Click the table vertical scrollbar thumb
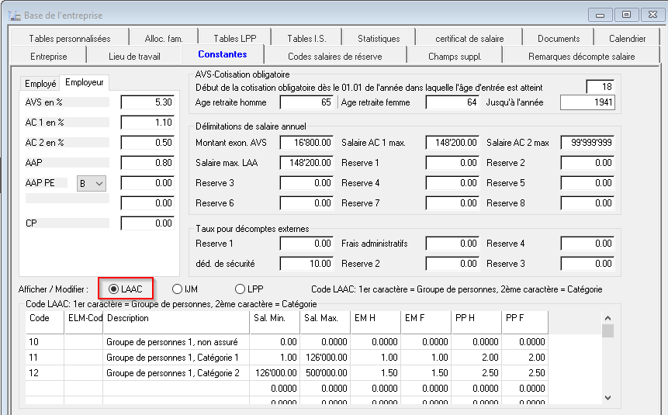 point(608,330)
